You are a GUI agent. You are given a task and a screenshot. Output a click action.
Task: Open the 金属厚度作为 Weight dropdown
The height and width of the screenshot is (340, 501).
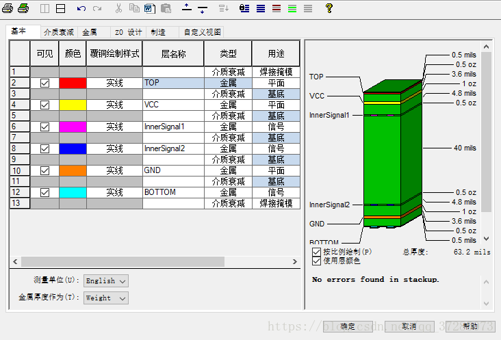[x=106, y=298]
